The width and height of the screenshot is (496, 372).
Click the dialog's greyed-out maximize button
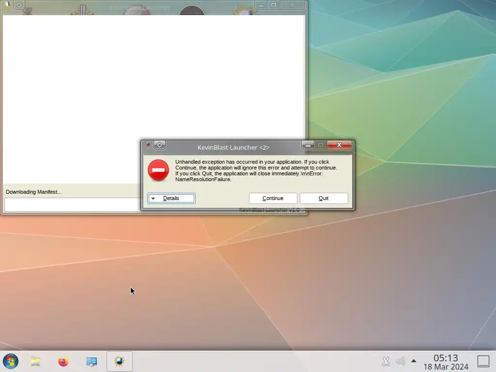click(321, 145)
